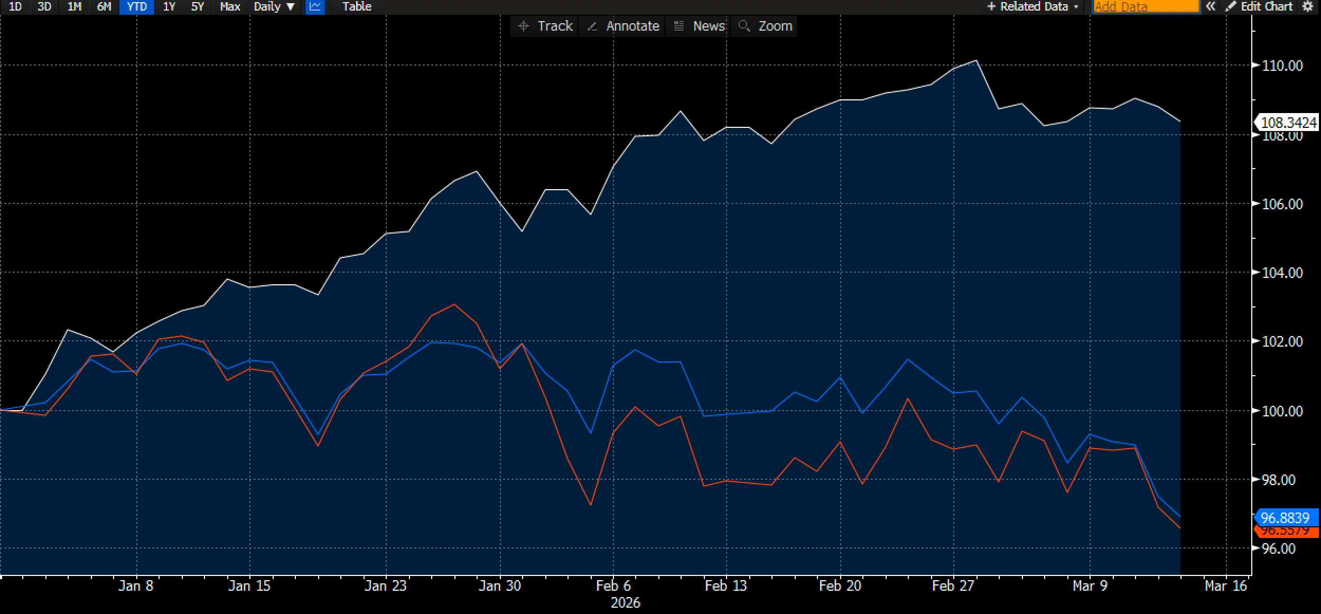Viewport: 1321px width, 614px height.
Task: Switch range to 1D
Action: [x=15, y=6]
